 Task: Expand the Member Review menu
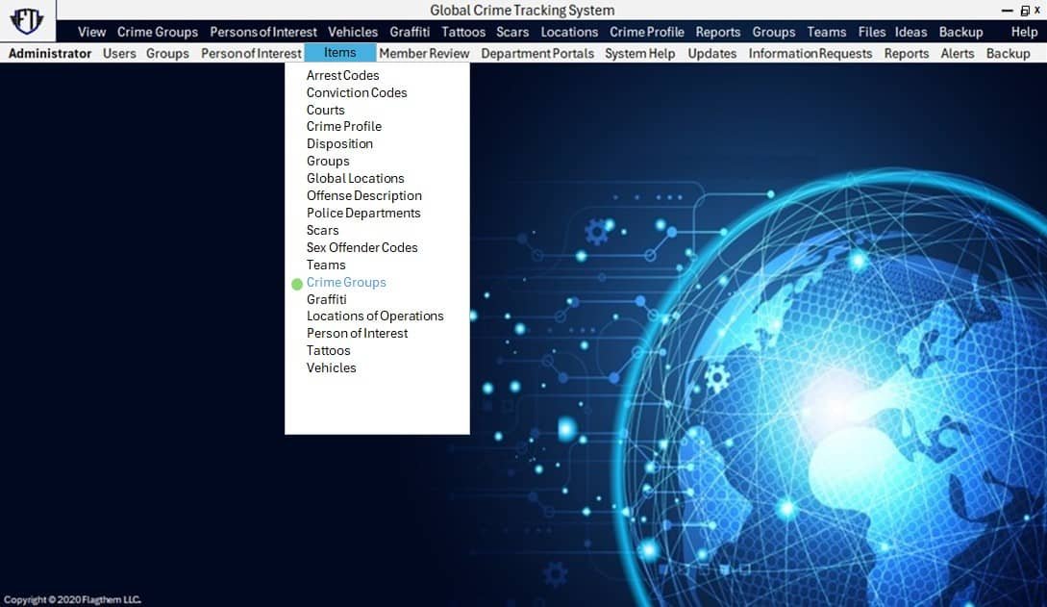point(424,53)
